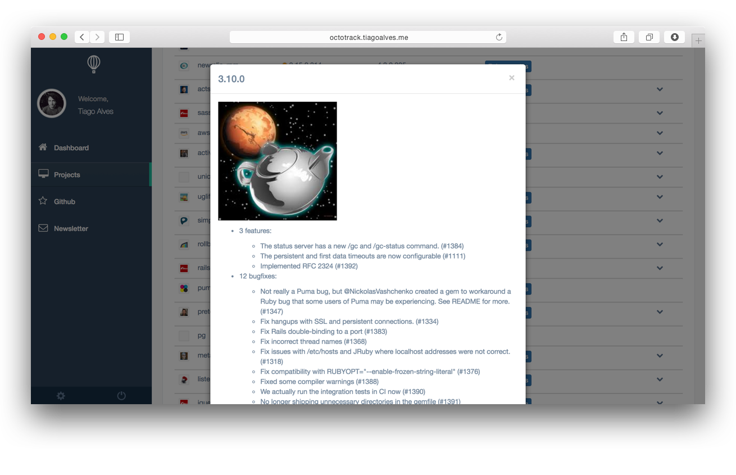This screenshot has height=475, width=736.
Task: Expand the 'rollb' project row chevron
Action: [660, 245]
